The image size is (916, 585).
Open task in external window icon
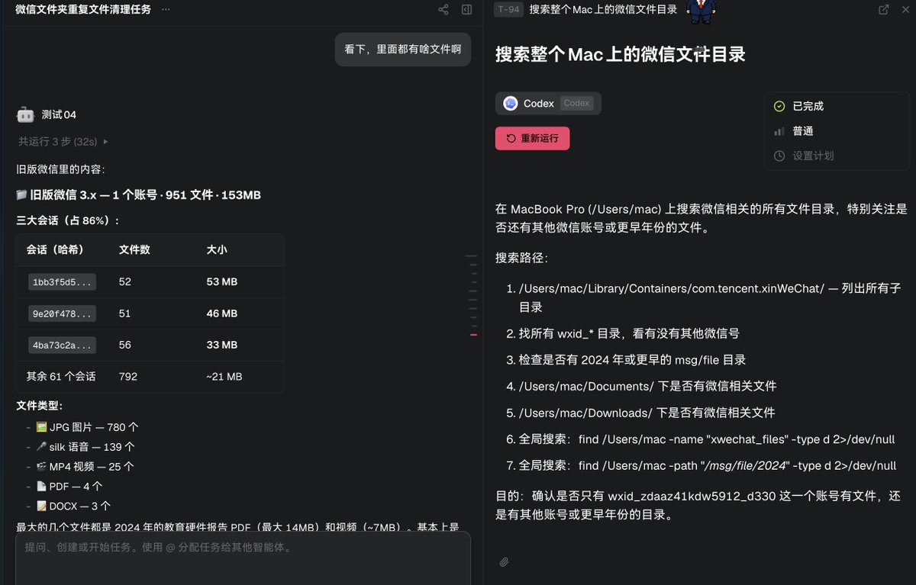(x=883, y=9)
